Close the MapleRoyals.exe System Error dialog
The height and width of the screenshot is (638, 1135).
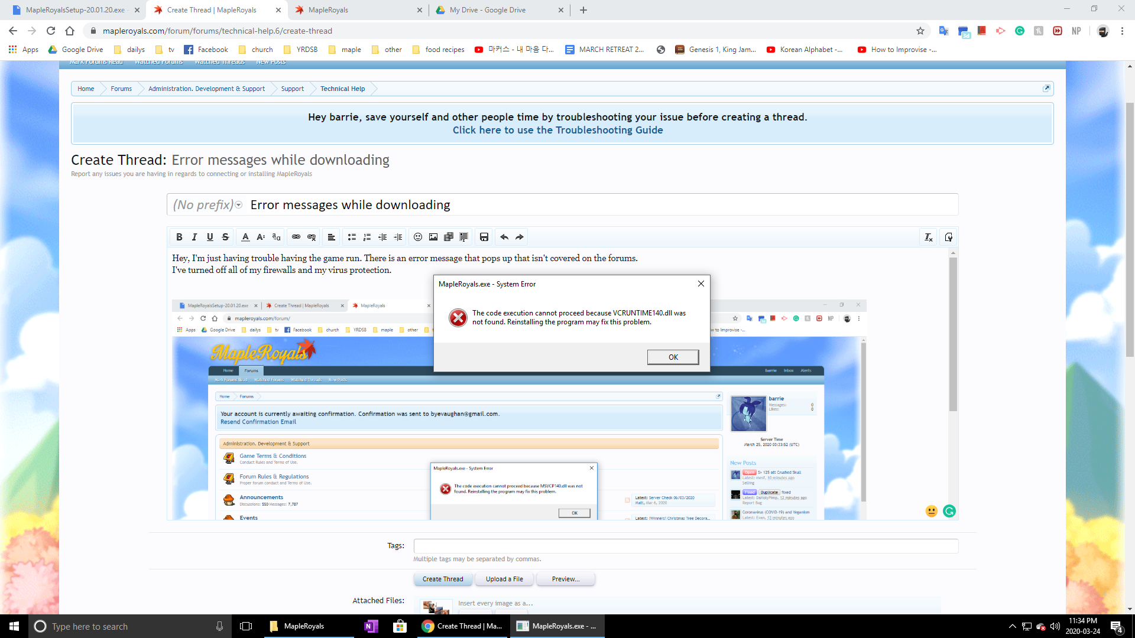pyautogui.click(x=701, y=284)
